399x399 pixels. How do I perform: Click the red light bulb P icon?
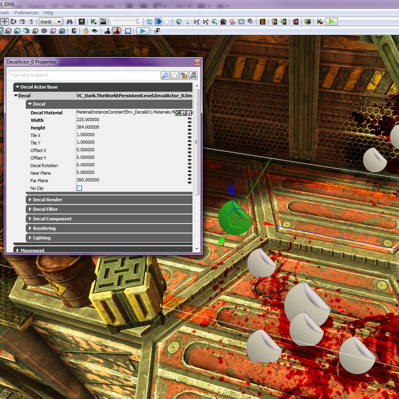[x=232, y=22]
